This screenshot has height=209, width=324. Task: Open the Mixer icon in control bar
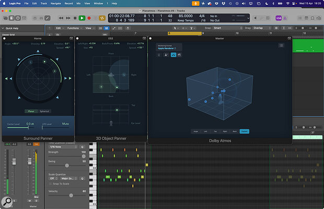pyautogui.click(x=41, y=18)
